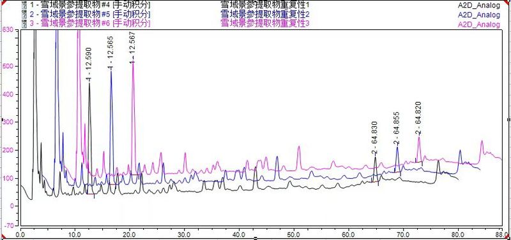
Task: Click the blue 雪域景参提取物重复性2 title
Action: pyautogui.click(x=264, y=14)
